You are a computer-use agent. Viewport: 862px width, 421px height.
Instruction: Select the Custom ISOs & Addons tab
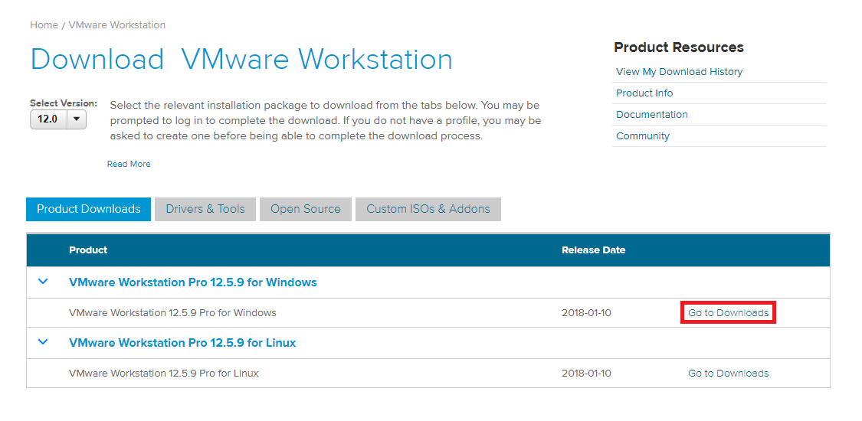tap(428, 209)
